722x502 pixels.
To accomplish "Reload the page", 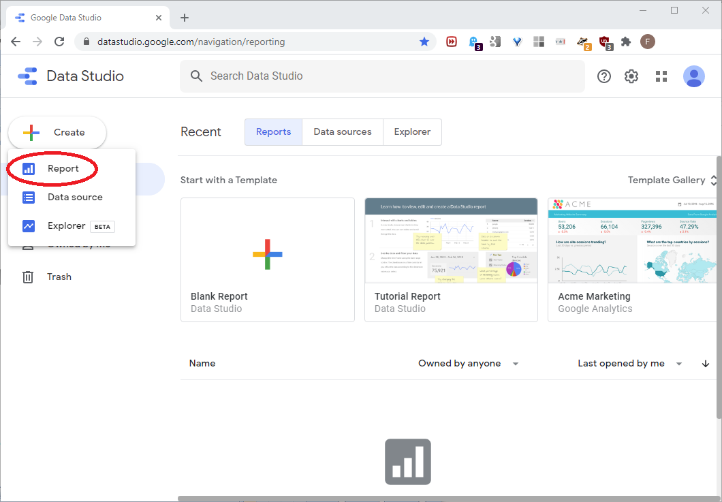I will tap(59, 42).
